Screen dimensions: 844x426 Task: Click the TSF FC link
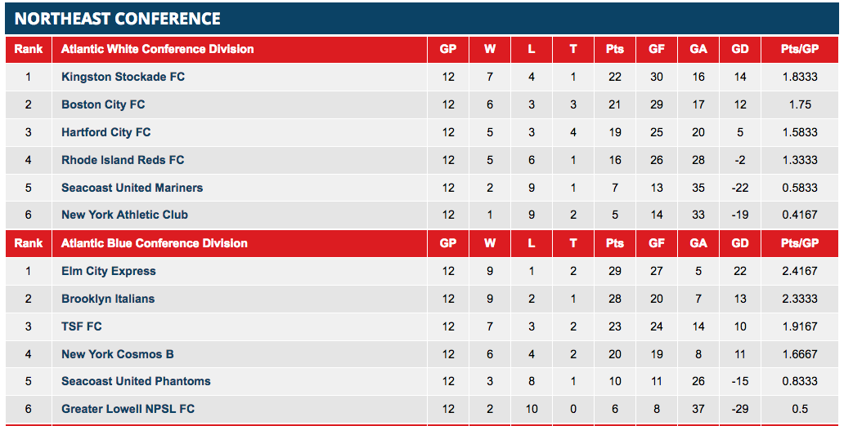pos(82,326)
